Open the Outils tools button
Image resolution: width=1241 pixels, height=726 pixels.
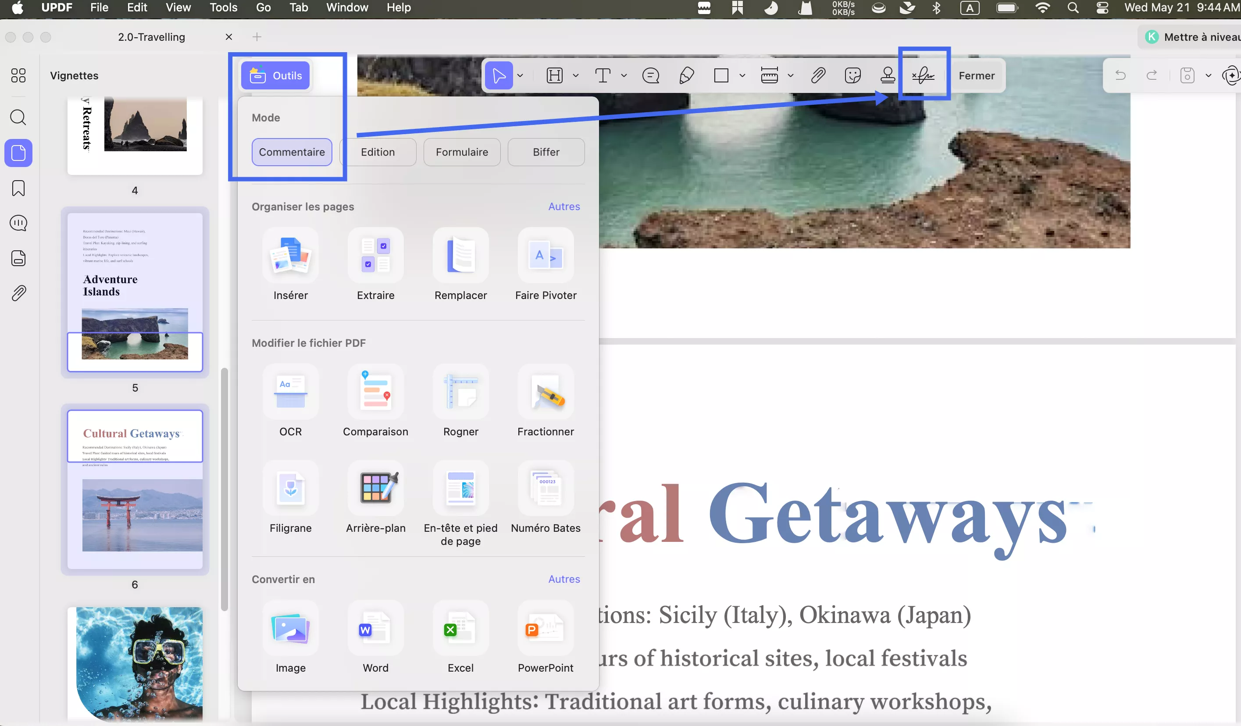click(275, 75)
